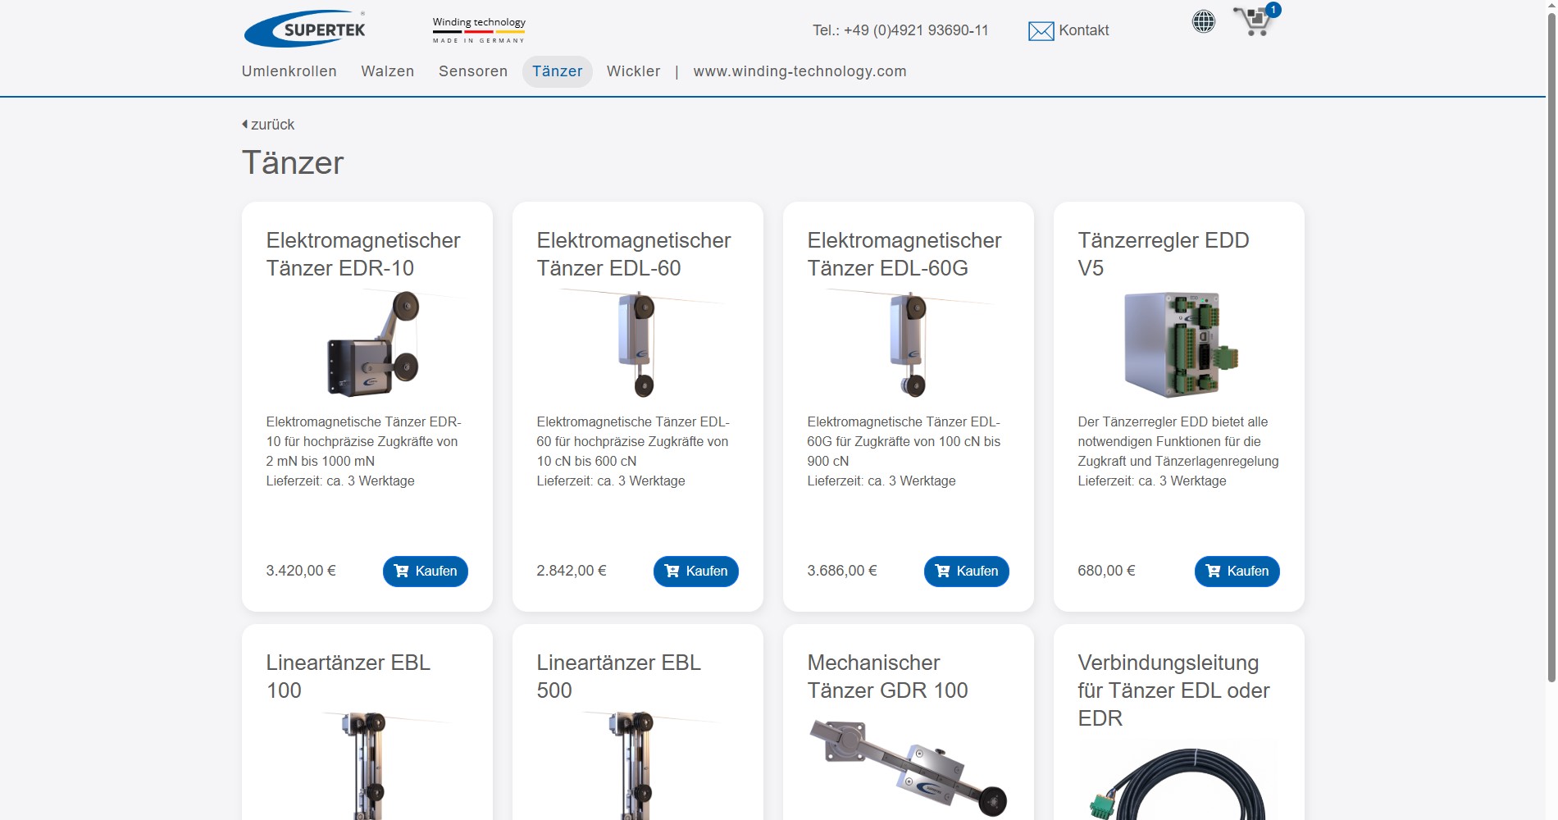Click the Supertek logo
The image size is (1558, 820).
(x=305, y=30)
